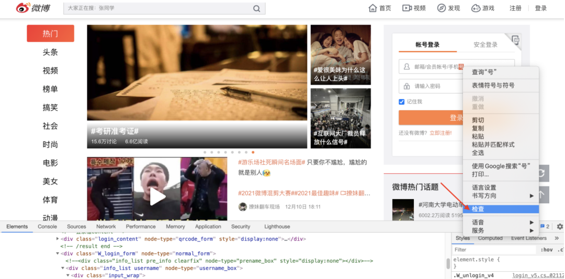Open 首页 home icon link
This screenshot has width=565, height=279.
[x=380, y=8]
